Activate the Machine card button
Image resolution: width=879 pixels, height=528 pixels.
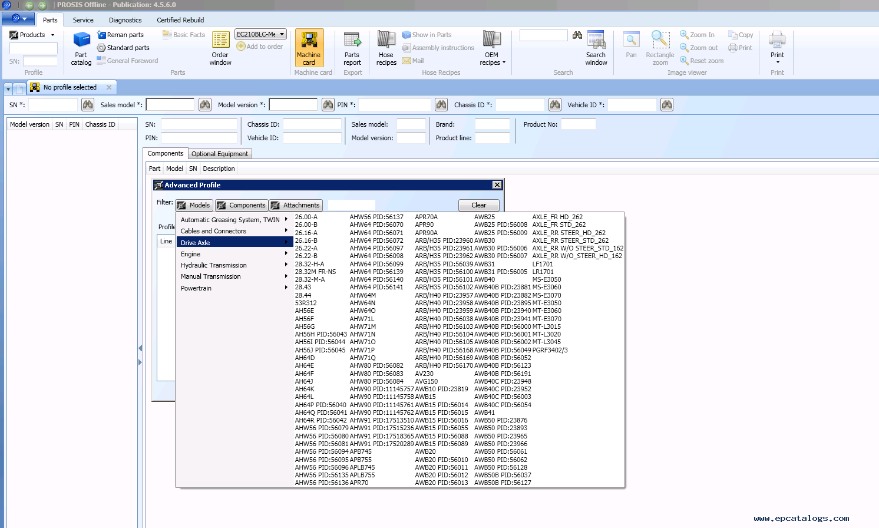point(309,48)
